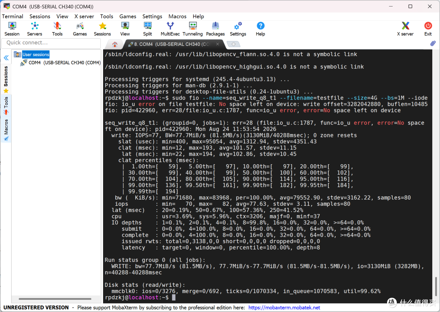This screenshot has height=312, width=440.
Task: Click the 'Run status group 0 (all jobs):' line
Action: pos(155,260)
